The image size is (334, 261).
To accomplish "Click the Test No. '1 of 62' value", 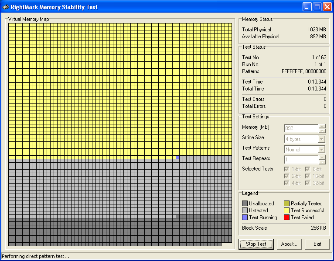I will (319, 57).
